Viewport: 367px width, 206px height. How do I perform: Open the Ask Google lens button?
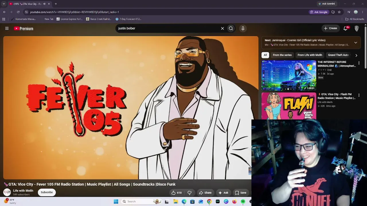pos(319,12)
